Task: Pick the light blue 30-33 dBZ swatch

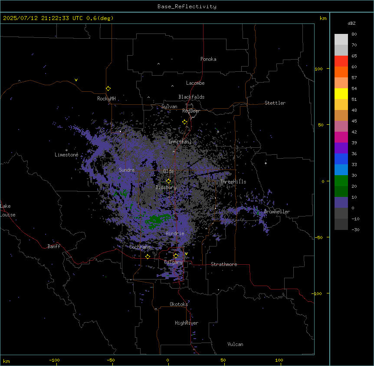Action: (x=341, y=170)
